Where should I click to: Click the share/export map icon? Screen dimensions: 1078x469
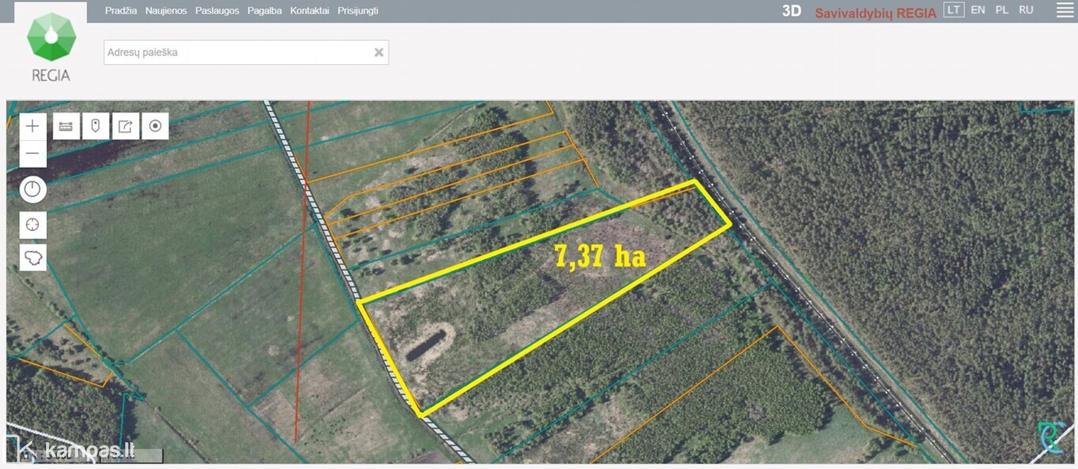[125, 126]
